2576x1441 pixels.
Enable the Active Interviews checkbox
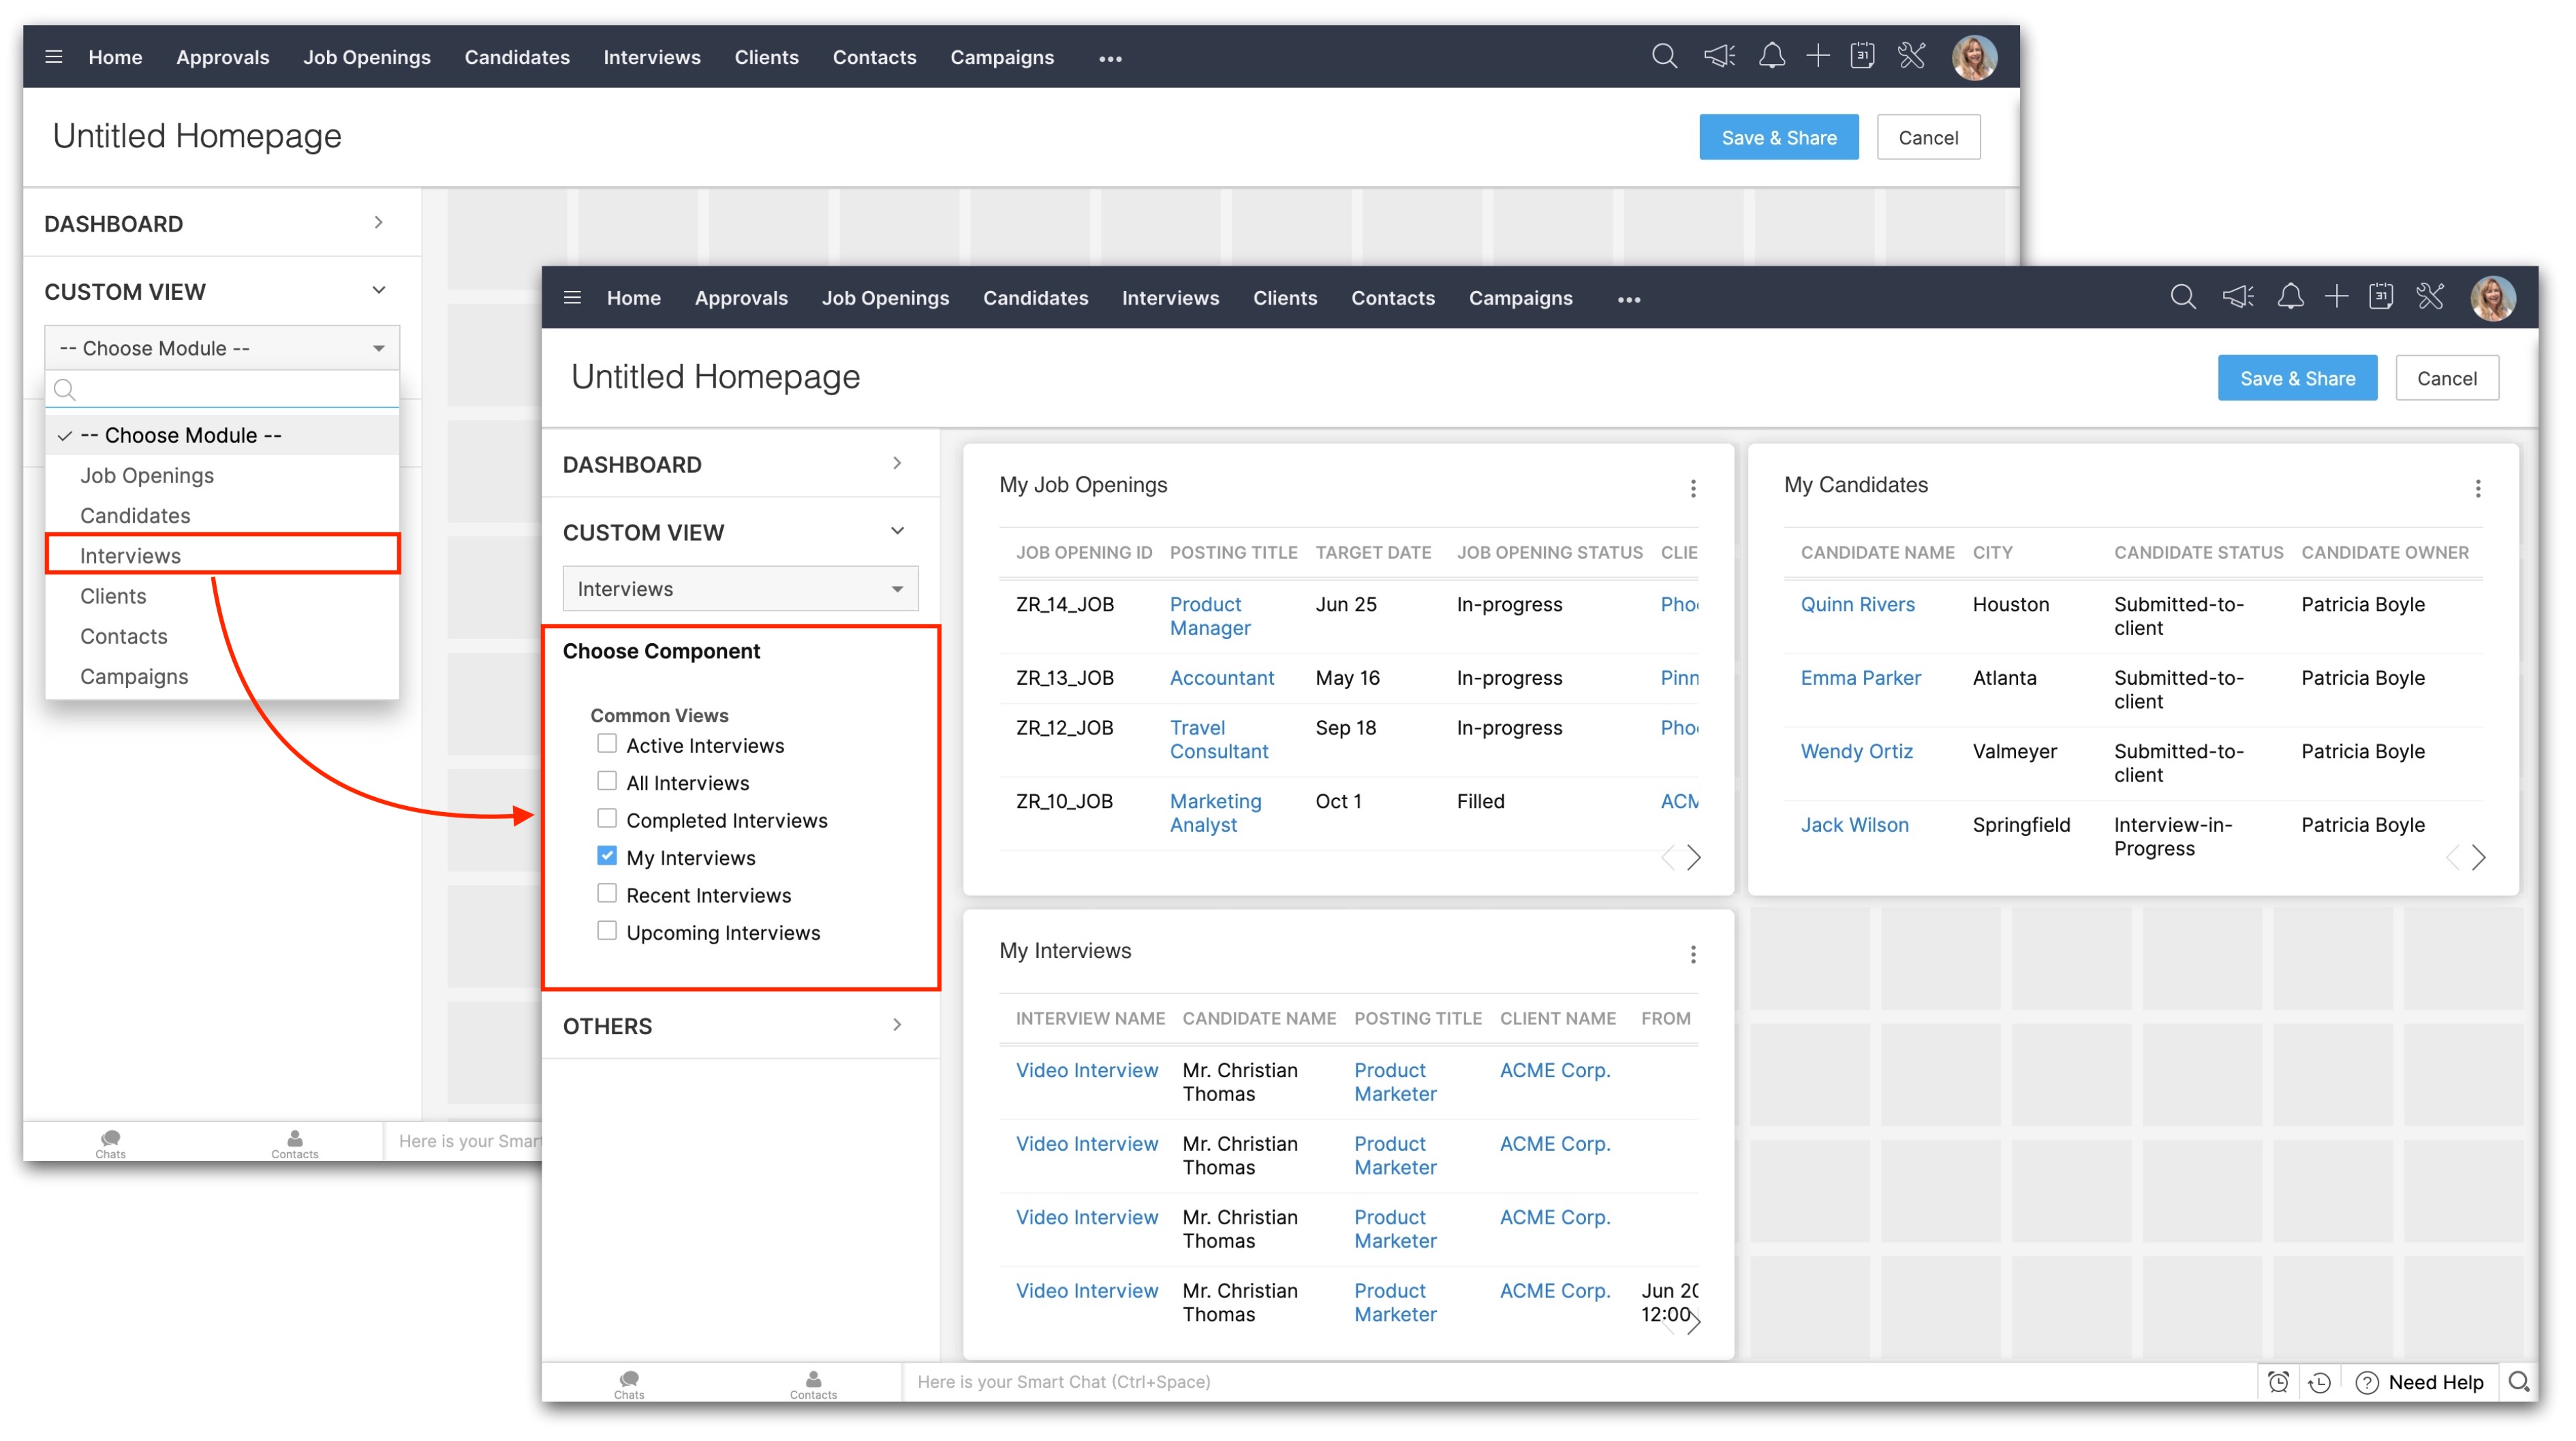click(x=607, y=744)
